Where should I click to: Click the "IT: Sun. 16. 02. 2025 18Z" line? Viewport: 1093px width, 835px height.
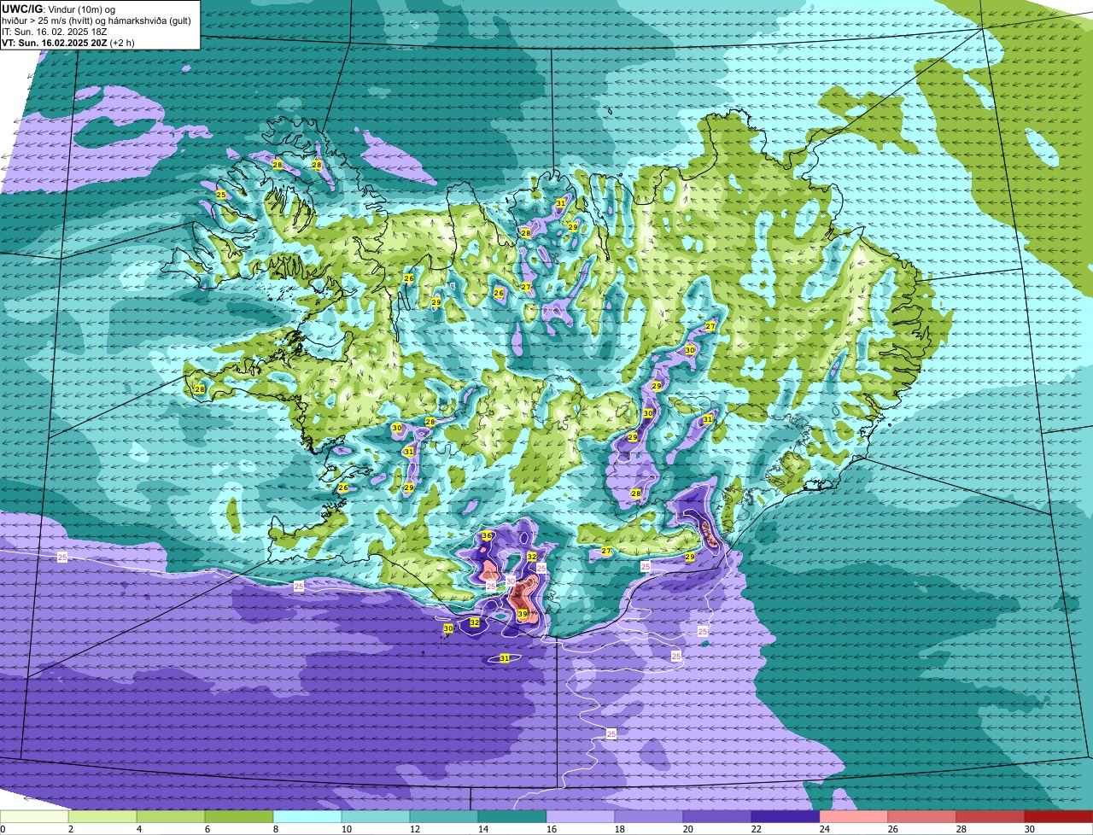coord(56,32)
